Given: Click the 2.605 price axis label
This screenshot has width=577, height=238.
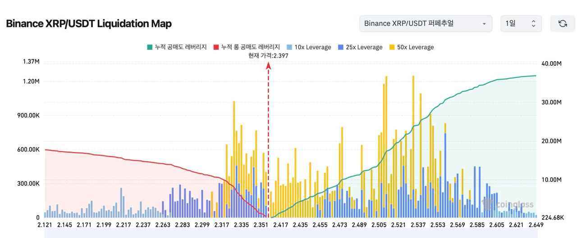Looking at the screenshot, I should 496,225.
